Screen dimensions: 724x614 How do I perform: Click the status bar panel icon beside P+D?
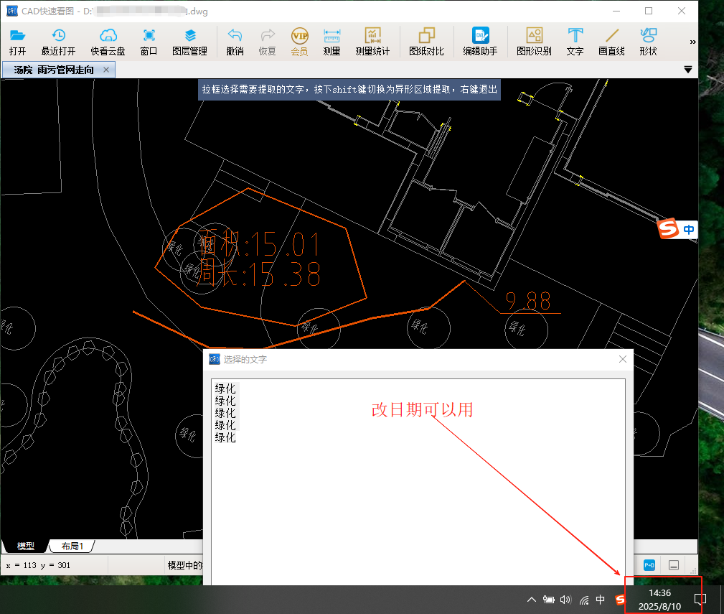point(674,565)
